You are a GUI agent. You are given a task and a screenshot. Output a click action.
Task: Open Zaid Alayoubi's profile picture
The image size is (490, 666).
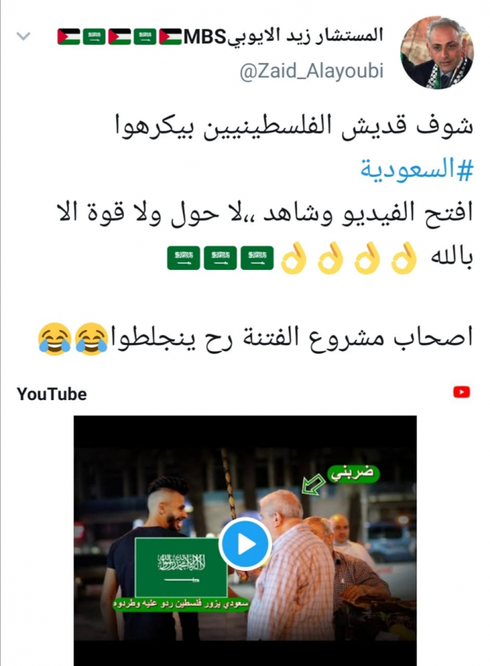coord(437,52)
